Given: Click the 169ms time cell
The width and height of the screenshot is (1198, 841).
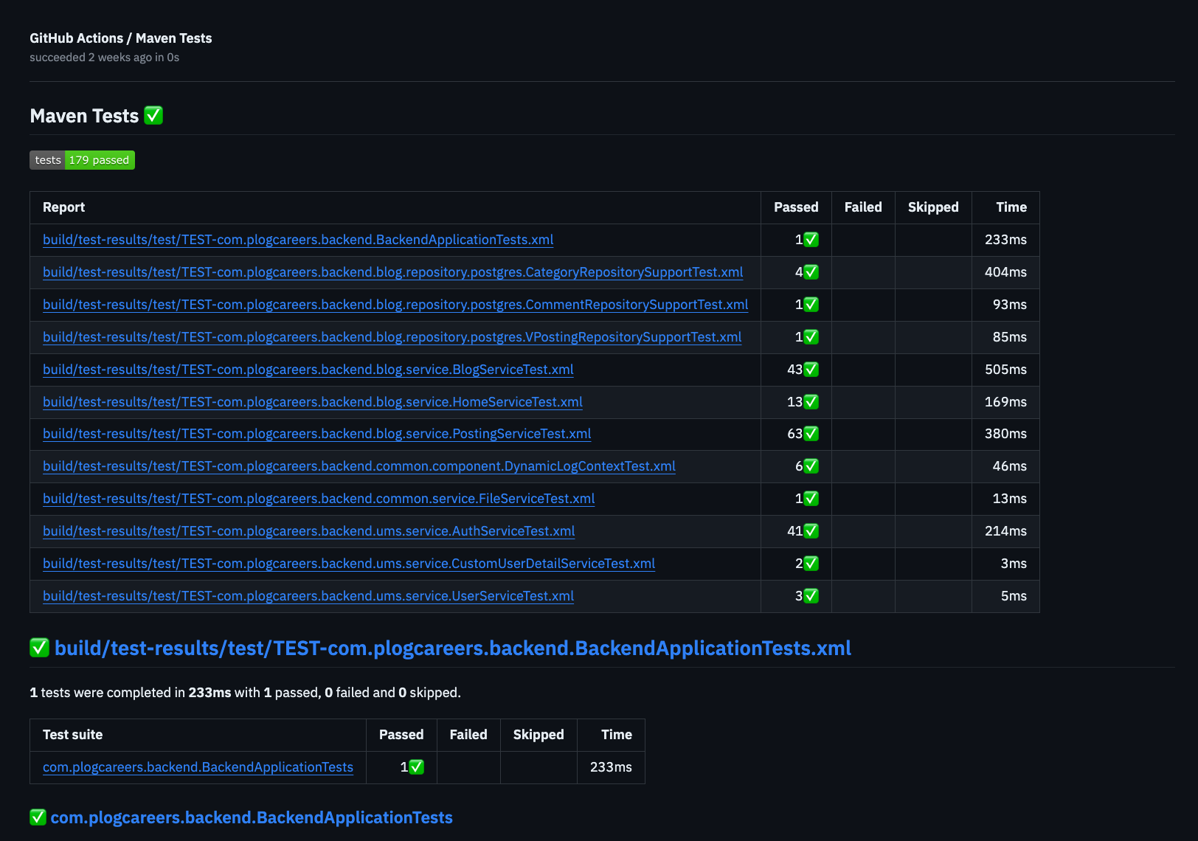Looking at the screenshot, I should [1005, 402].
